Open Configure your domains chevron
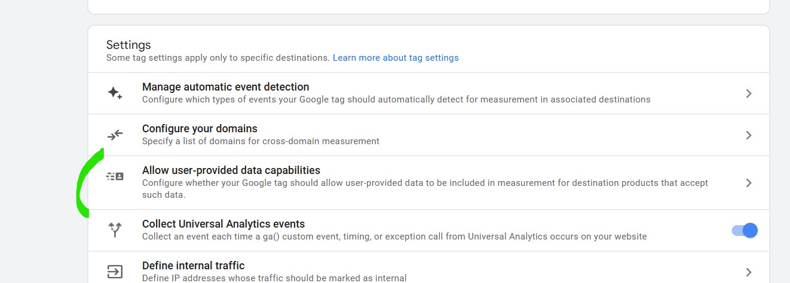This screenshot has height=283, width=790. (749, 135)
